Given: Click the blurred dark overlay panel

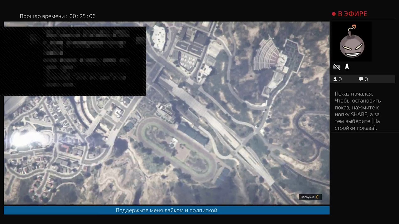Looking at the screenshot, I should 73,61.
